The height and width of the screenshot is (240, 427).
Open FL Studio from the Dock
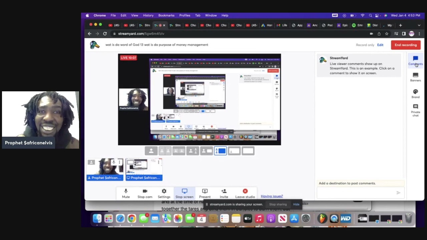coord(322,219)
